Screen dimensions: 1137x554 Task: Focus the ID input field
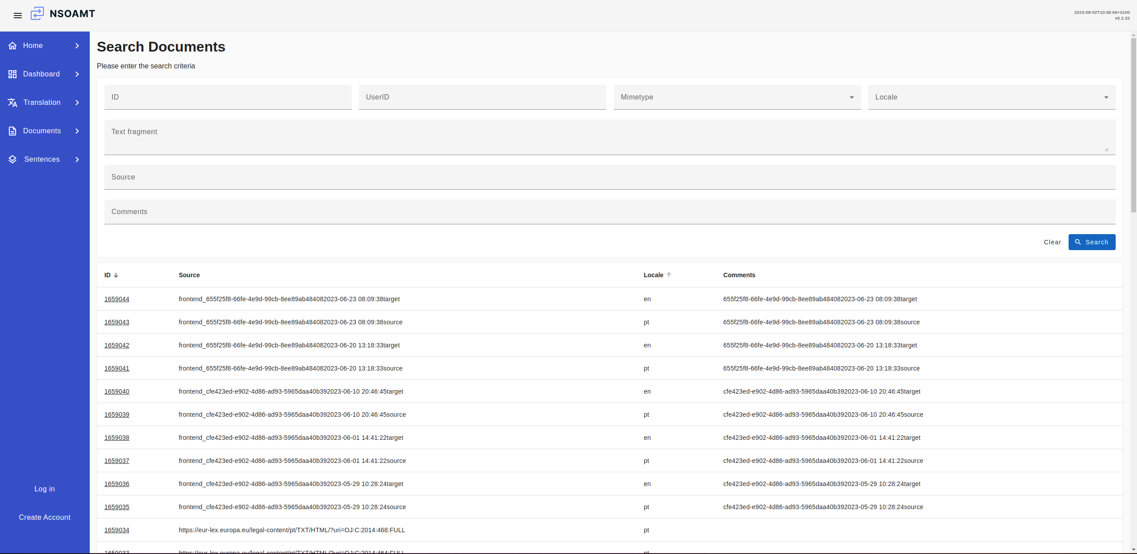pos(228,97)
